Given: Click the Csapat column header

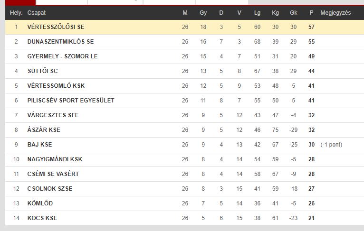Looking at the screenshot, I should 37,13.
